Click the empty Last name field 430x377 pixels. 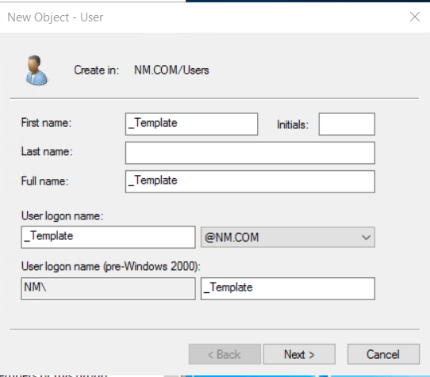pyautogui.click(x=250, y=153)
